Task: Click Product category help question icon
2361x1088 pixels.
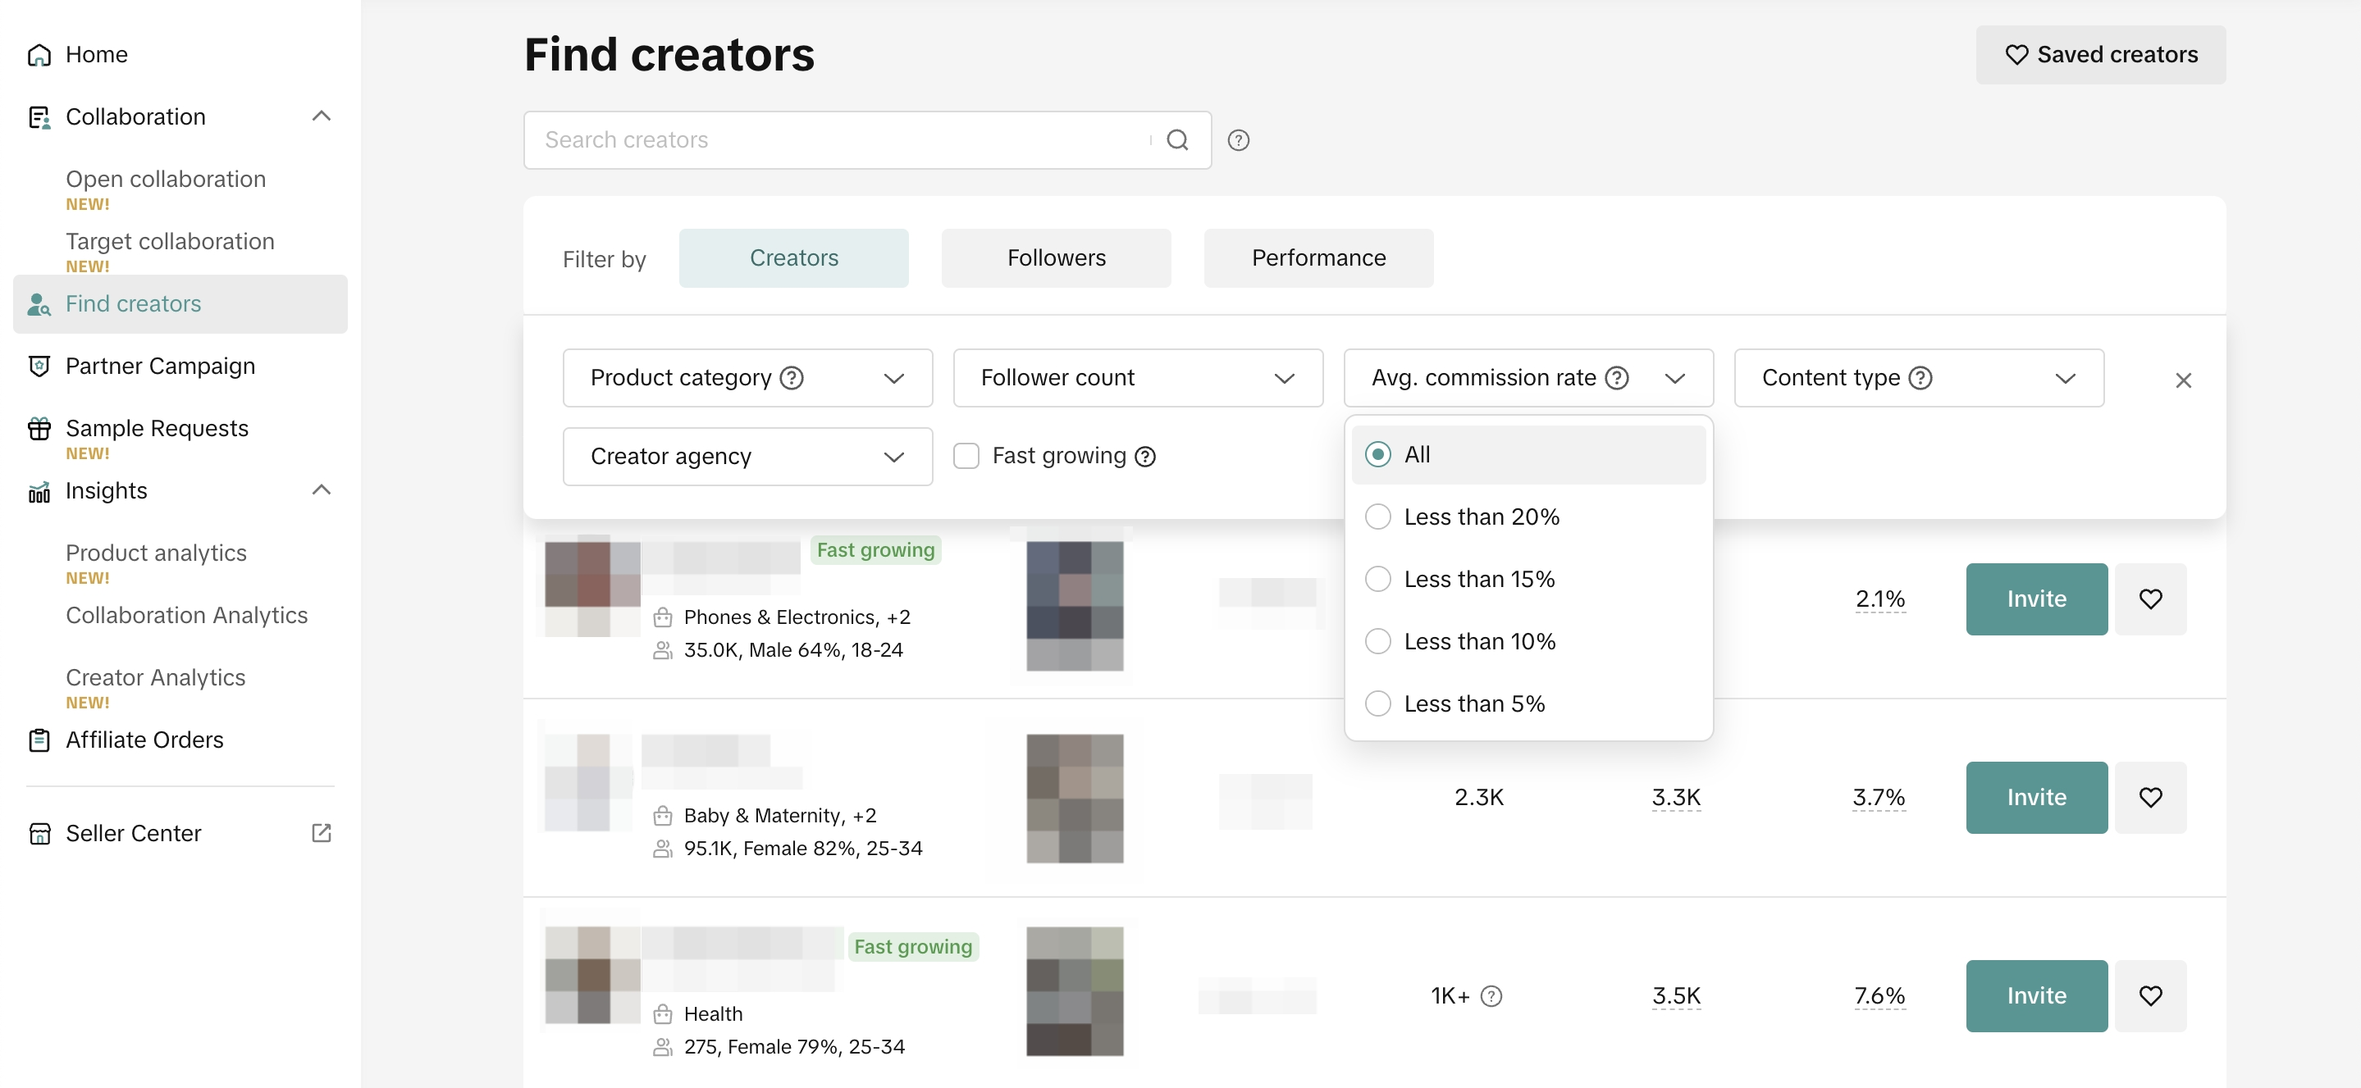Action: point(791,378)
